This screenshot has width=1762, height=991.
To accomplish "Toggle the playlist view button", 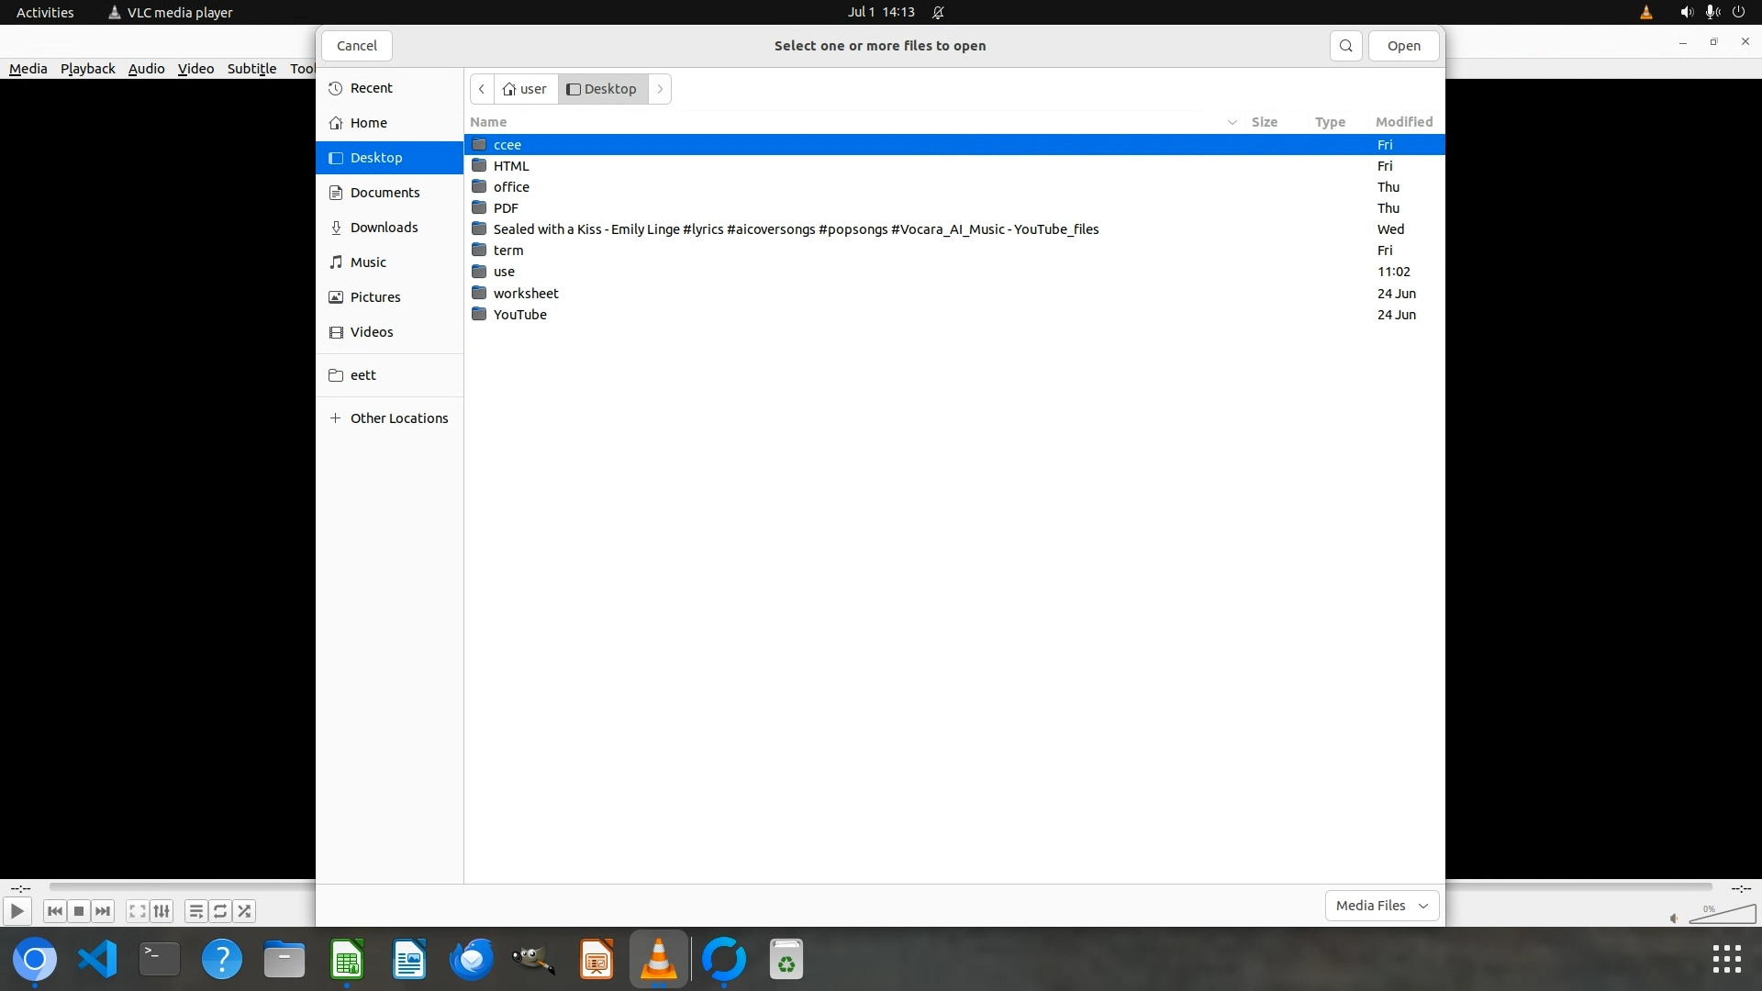I will pos(195,911).
